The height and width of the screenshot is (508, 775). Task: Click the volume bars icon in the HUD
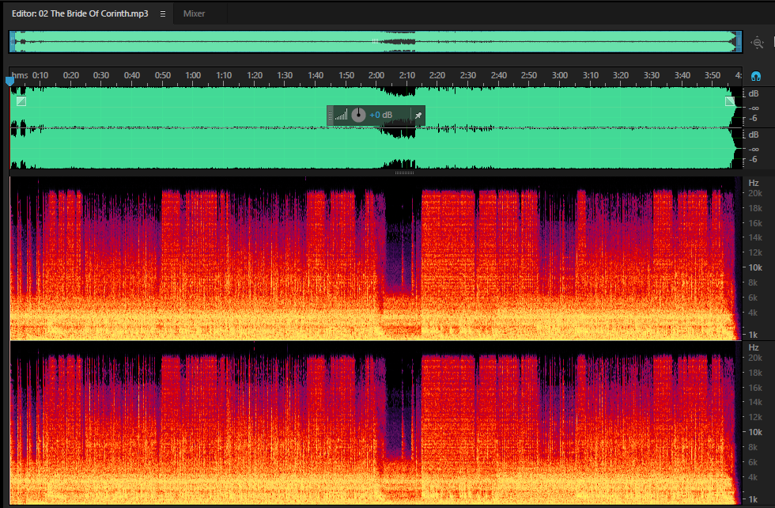coord(341,116)
